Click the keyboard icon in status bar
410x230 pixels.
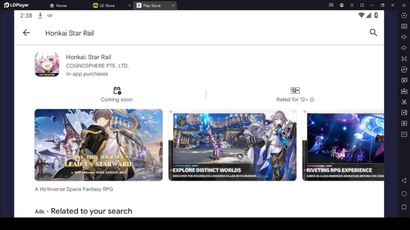[x=50, y=16]
